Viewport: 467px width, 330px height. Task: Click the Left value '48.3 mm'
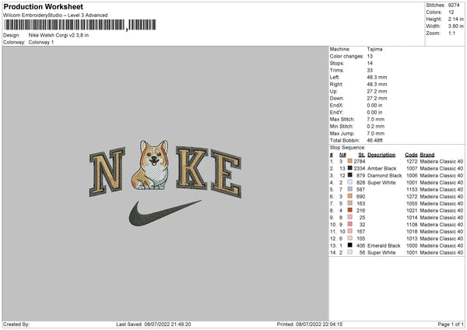(x=377, y=77)
